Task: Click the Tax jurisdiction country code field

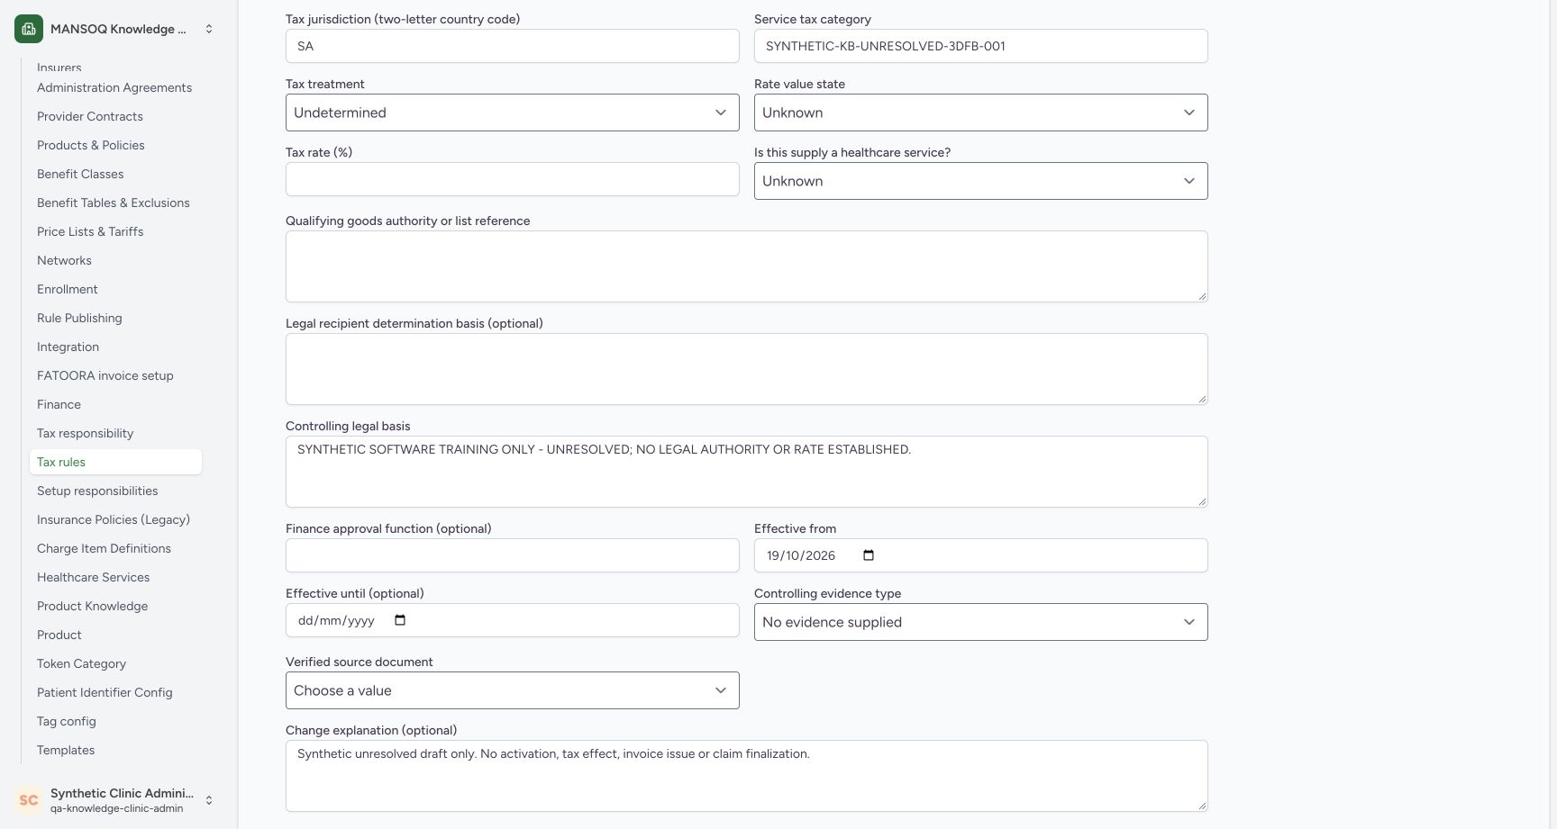Action: click(x=512, y=46)
